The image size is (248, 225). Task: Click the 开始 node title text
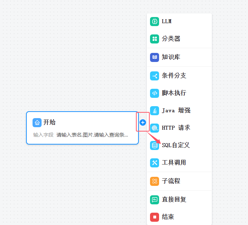tap(50, 122)
